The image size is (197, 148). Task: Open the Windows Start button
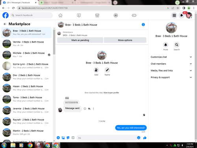click(x=4, y=145)
